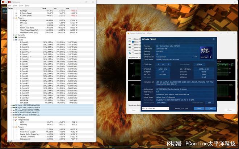
Task: Click the HWMonitor vertical scrollbar
Action: (95, 42)
